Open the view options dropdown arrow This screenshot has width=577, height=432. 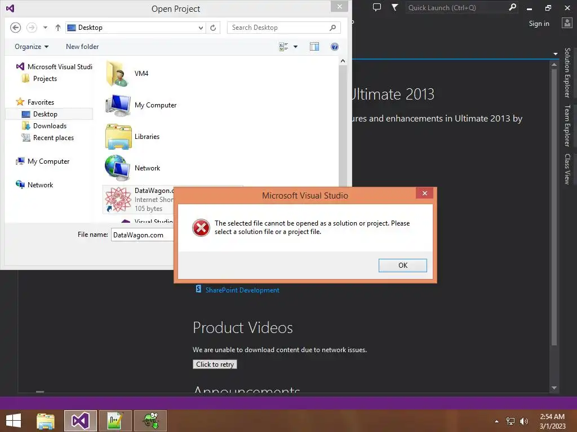[295, 47]
